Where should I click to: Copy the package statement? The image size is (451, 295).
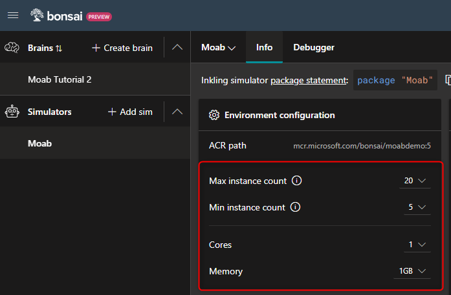click(448, 80)
